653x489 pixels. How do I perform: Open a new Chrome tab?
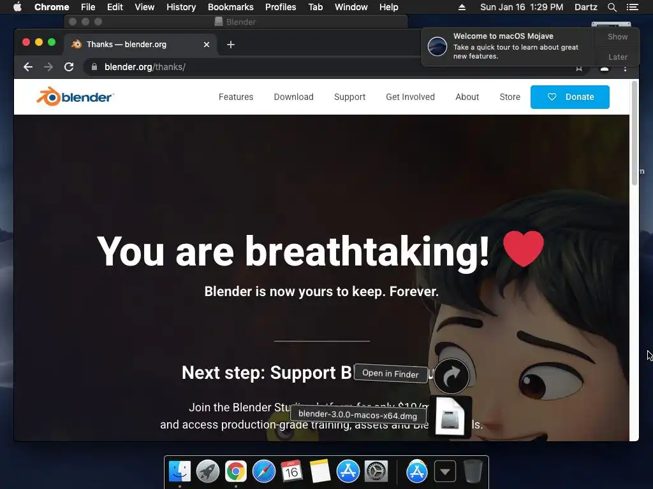[231, 45]
